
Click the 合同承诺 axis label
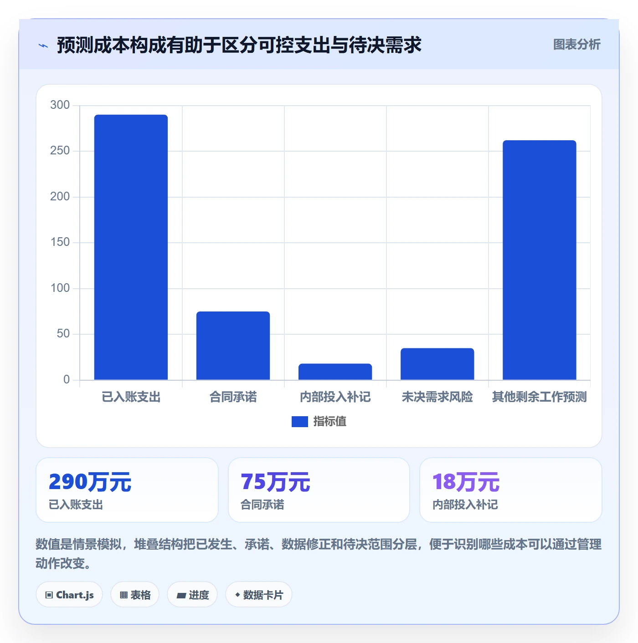click(x=233, y=397)
